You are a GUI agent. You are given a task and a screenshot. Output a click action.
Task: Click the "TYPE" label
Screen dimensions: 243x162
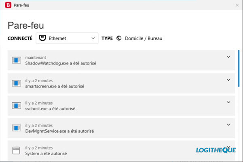[x=107, y=38]
